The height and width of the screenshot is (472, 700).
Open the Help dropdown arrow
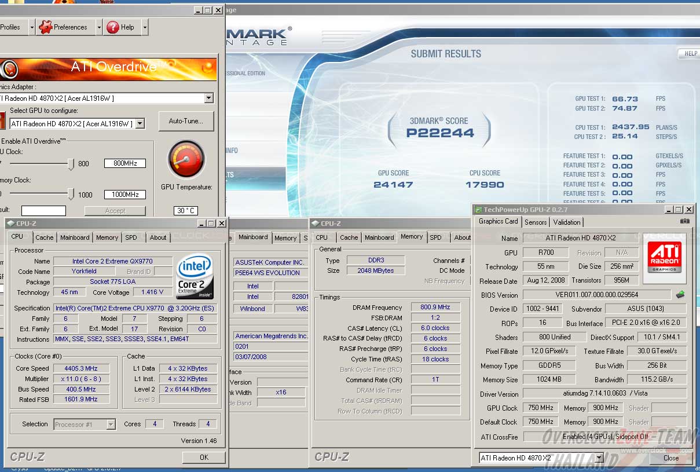(144, 27)
